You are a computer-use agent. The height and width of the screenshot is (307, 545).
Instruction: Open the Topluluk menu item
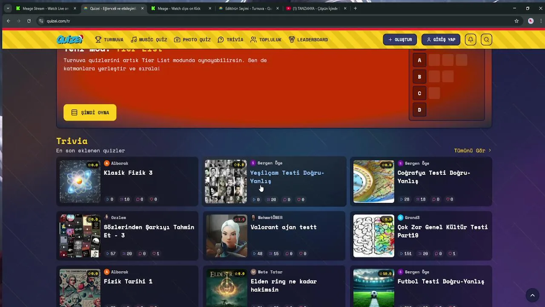pos(266,40)
